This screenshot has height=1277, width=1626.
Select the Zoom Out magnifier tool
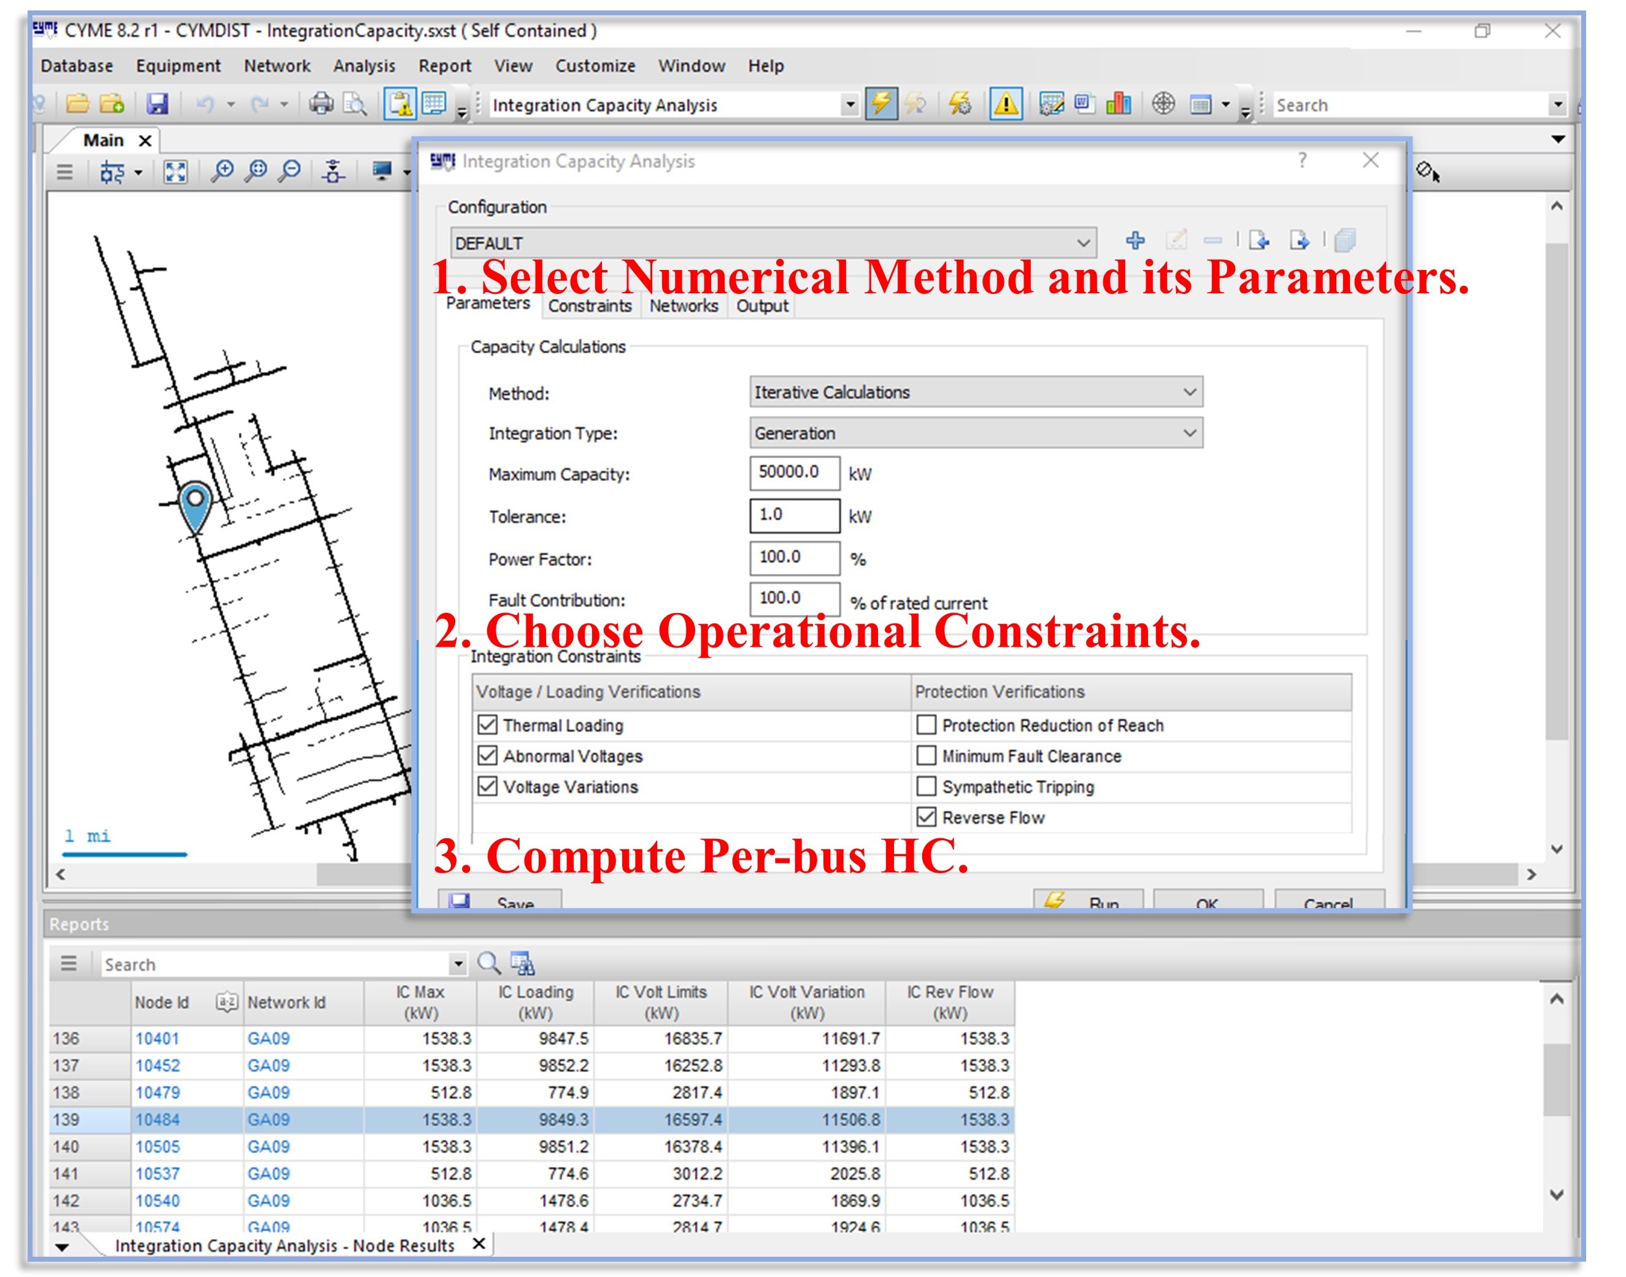291,172
